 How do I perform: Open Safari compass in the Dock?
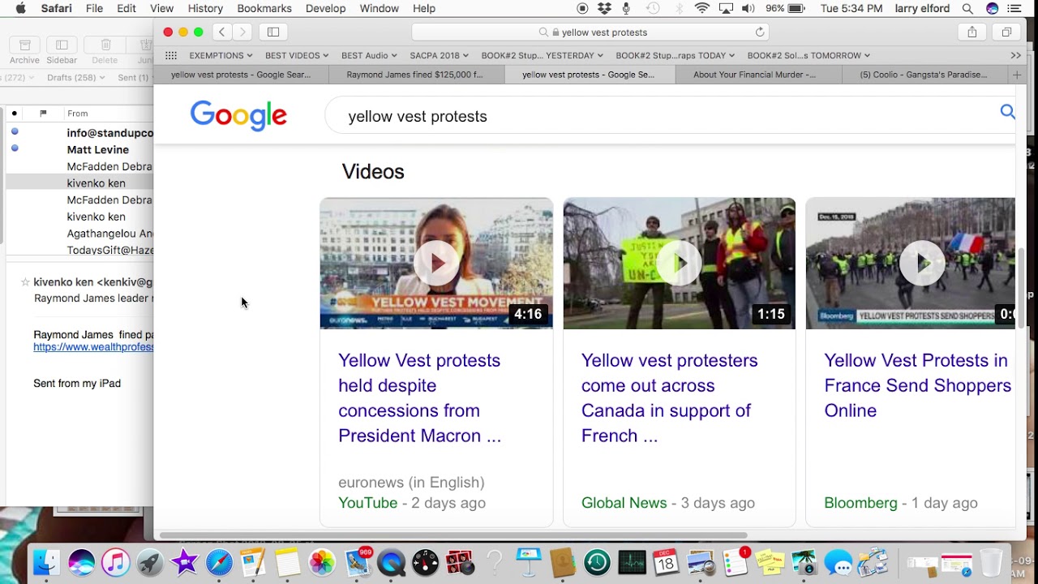point(219,562)
